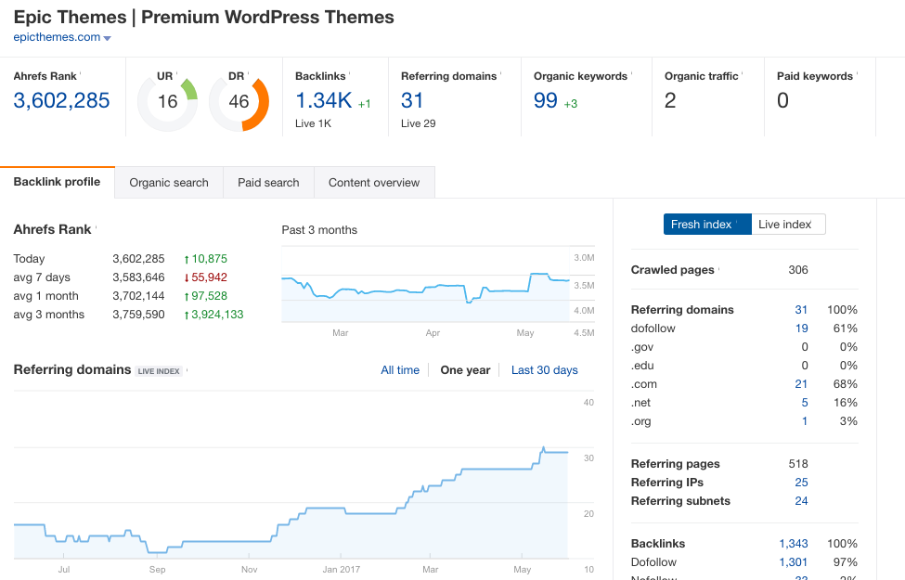Open the Referring IPs count 25
905x580 pixels.
coord(801,482)
